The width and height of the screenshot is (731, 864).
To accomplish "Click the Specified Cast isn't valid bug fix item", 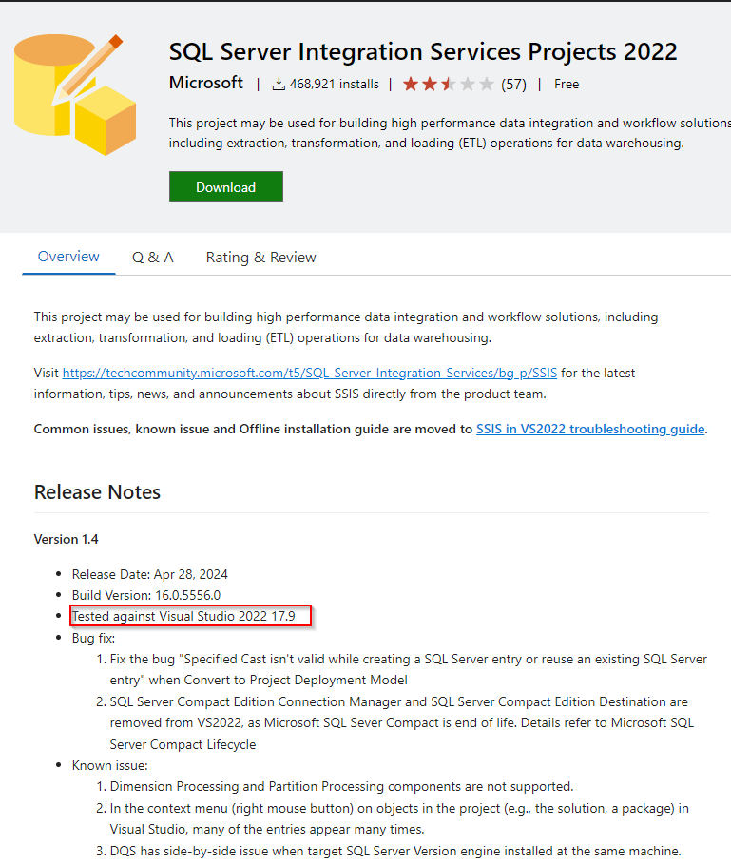I will pos(408,669).
